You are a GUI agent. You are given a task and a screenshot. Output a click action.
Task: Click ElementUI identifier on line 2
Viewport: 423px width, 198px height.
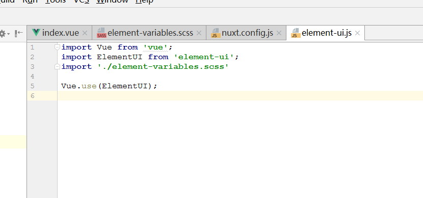pos(120,57)
